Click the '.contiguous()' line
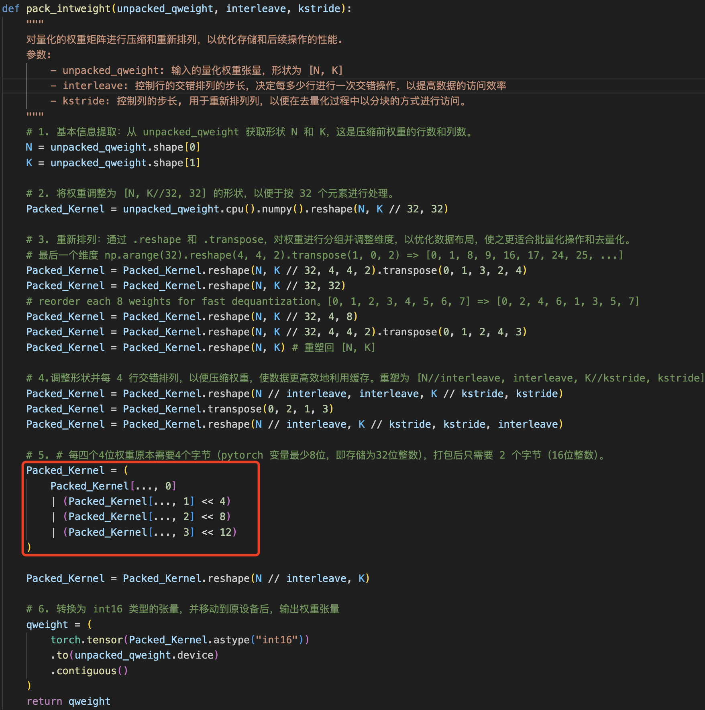The image size is (705, 710). pos(89,671)
